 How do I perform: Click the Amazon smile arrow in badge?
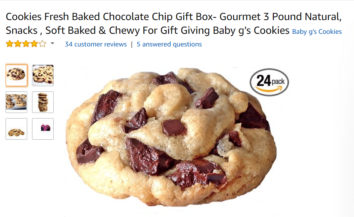pyautogui.click(x=269, y=89)
